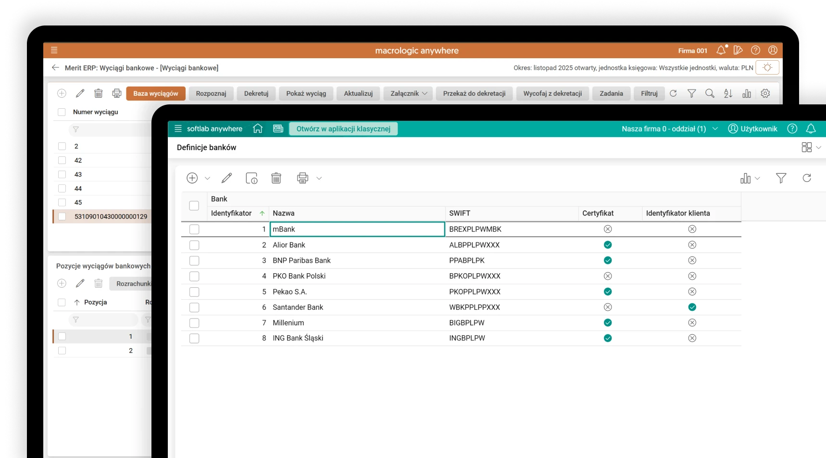Click the mBank name cell

pyautogui.click(x=357, y=229)
